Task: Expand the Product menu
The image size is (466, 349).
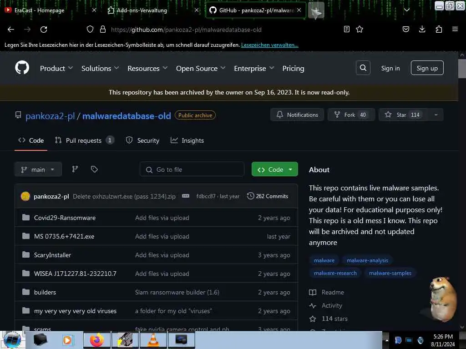Action: (x=56, y=68)
